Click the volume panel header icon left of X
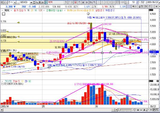 (151, 81)
